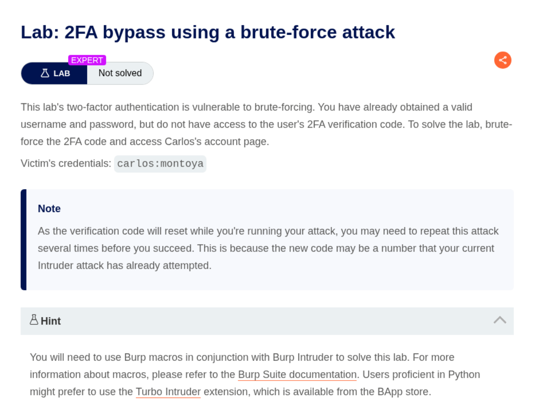Image resolution: width=533 pixels, height=414 pixels.
Task: Follow the Turbo Intruder link
Action: point(168,392)
